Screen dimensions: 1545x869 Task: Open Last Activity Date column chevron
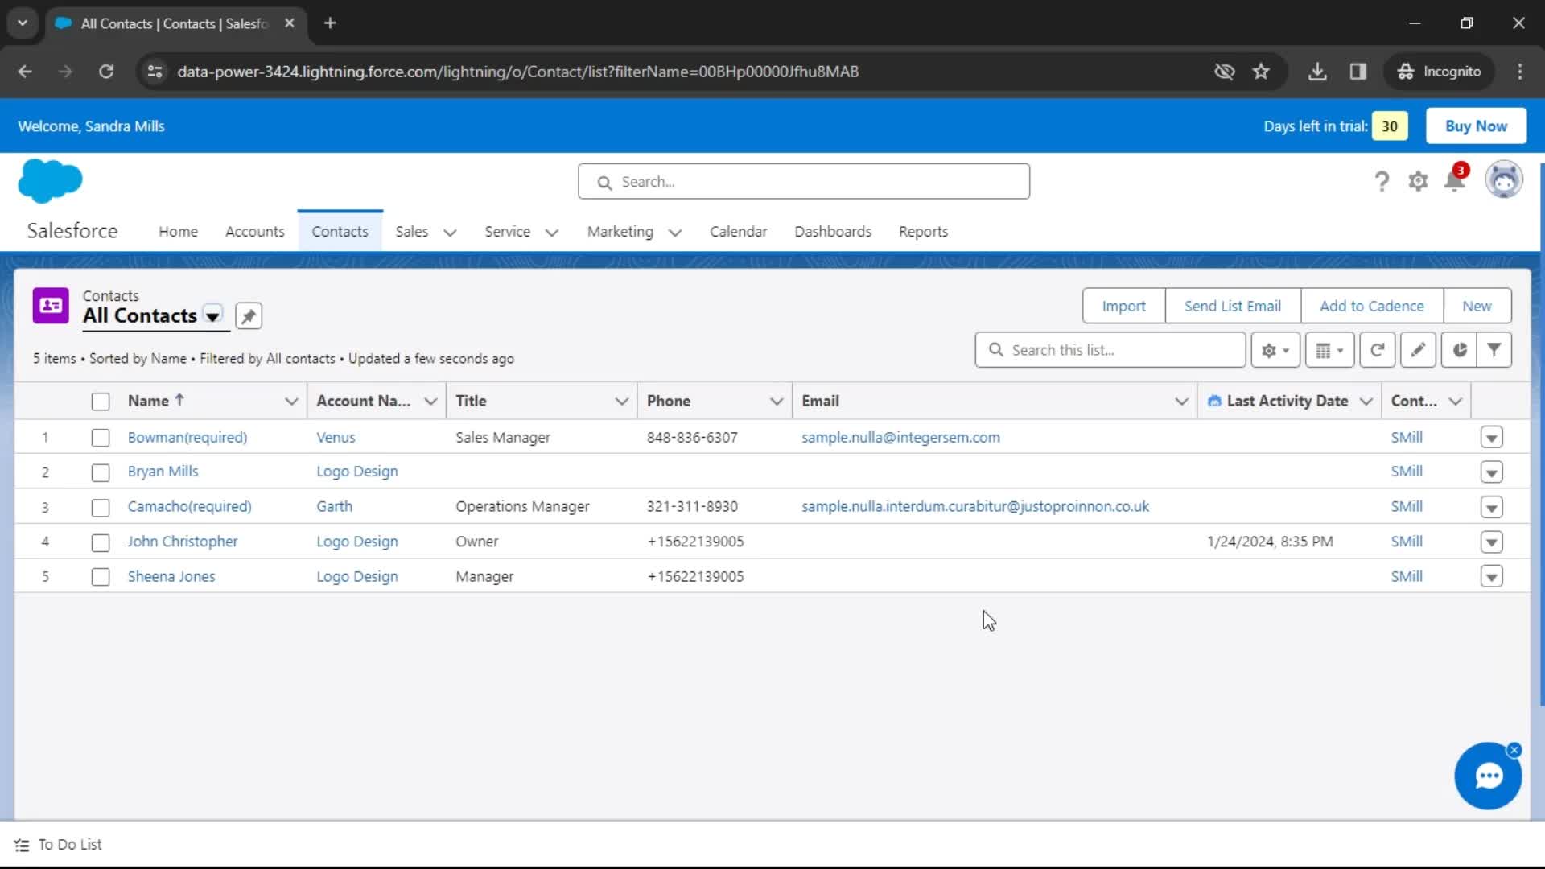click(1366, 402)
